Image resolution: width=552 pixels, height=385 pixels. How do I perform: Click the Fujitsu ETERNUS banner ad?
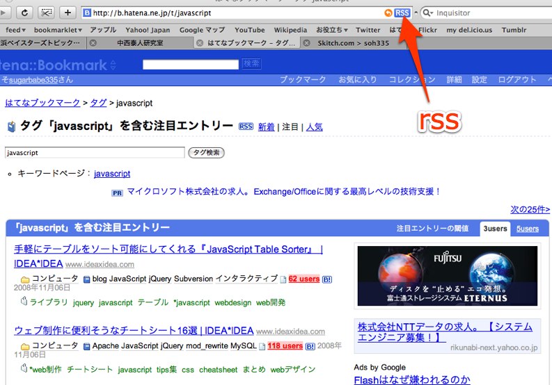click(448, 276)
